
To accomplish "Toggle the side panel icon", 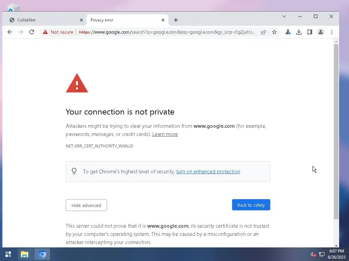I will pyautogui.click(x=309, y=32).
